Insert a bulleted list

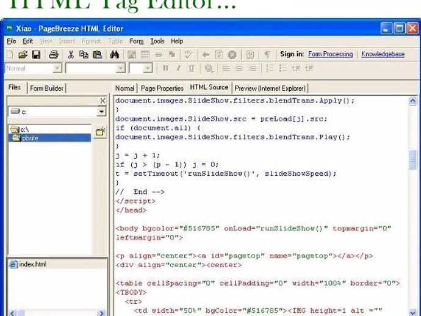(283, 68)
